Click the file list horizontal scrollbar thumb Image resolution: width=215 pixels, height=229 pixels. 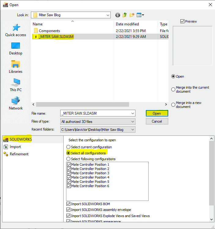(83, 105)
